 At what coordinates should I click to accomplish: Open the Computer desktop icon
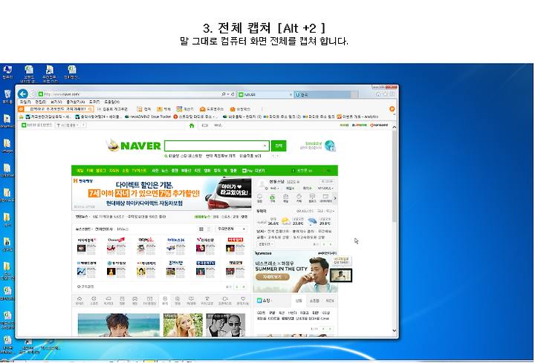(7, 72)
